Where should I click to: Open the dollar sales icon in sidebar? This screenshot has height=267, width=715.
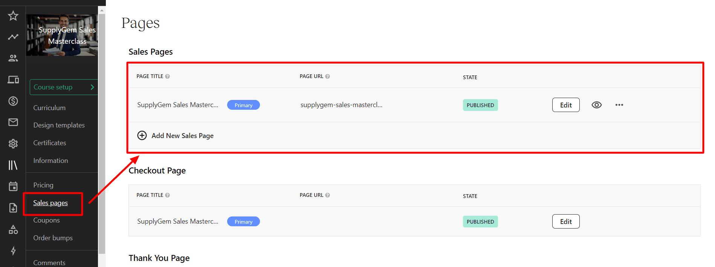tap(13, 101)
